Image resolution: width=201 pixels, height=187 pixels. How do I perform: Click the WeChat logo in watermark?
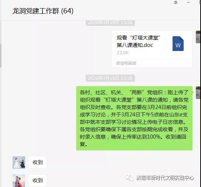[130, 178]
